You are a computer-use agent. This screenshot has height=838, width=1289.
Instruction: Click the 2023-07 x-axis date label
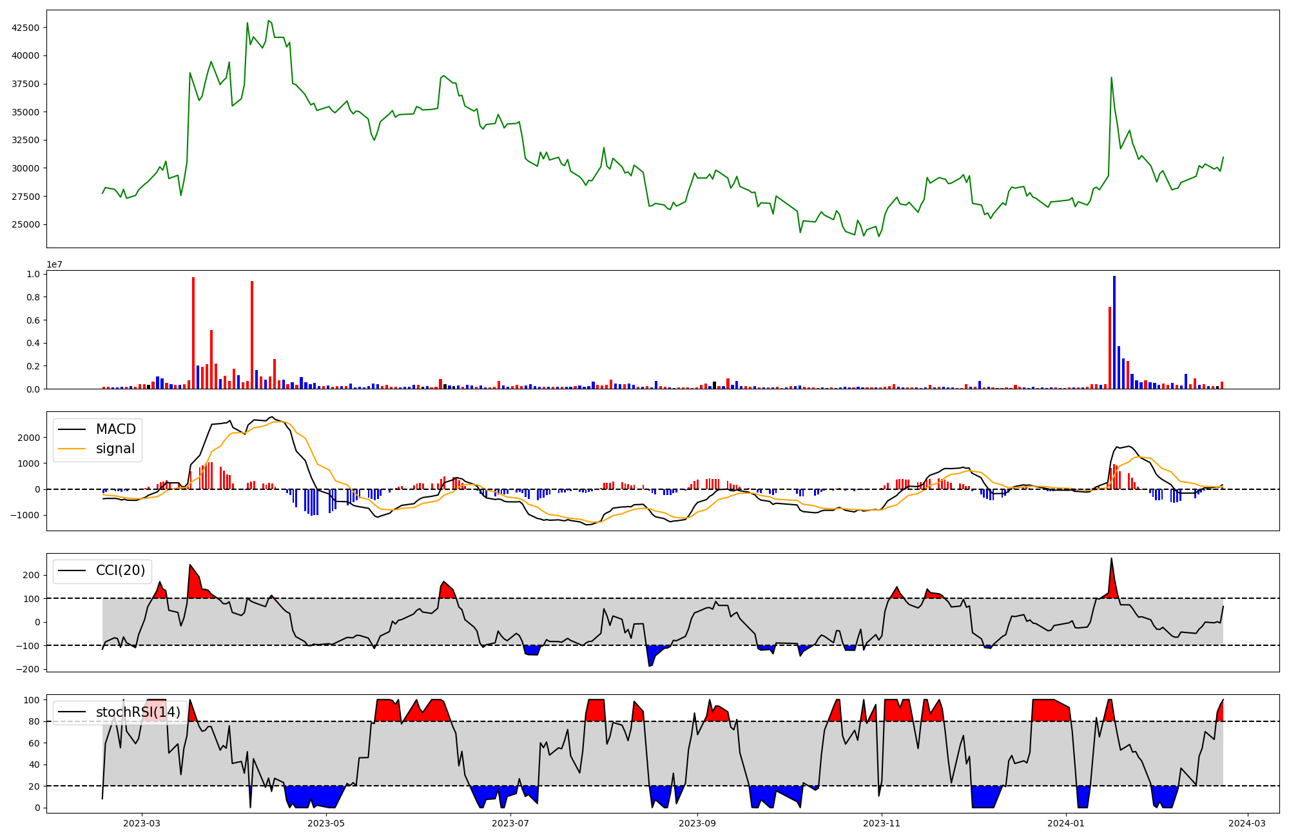pyautogui.click(x=511, y=823)
